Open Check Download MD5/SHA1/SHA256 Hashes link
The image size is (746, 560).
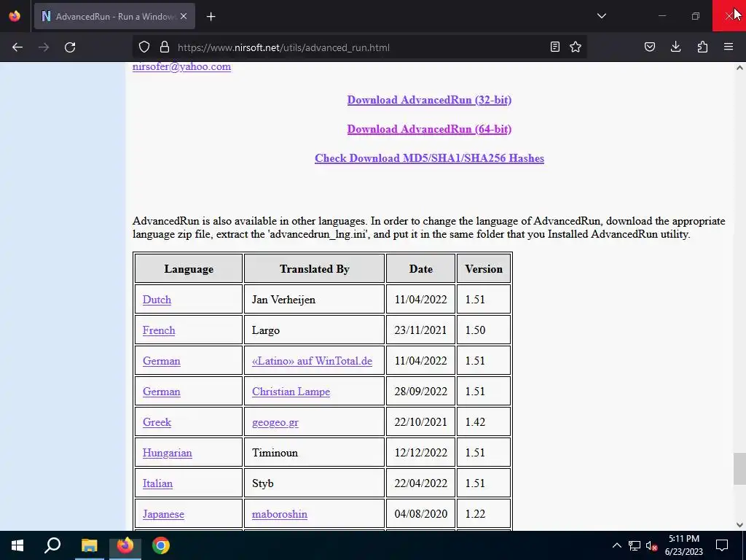[429, 158]
